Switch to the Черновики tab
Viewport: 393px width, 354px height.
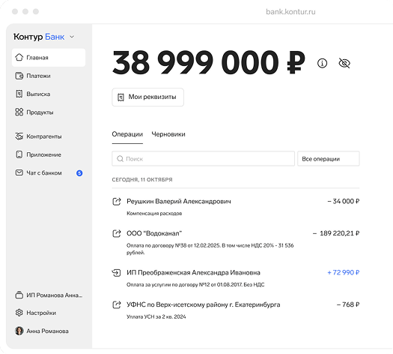click(168, 134)
